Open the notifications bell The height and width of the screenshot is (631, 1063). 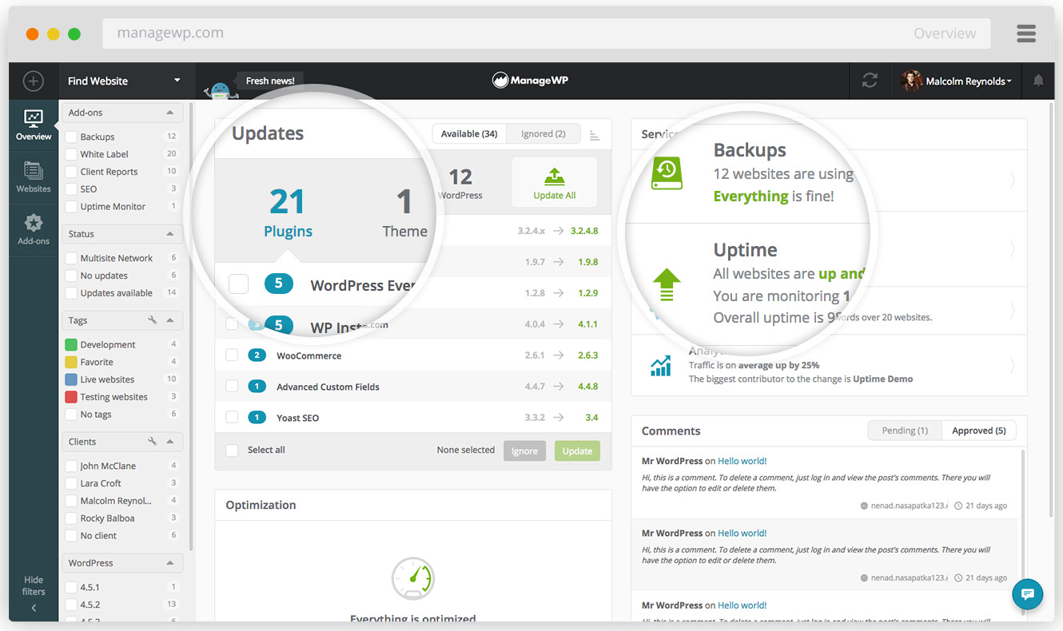[1038, 81]
